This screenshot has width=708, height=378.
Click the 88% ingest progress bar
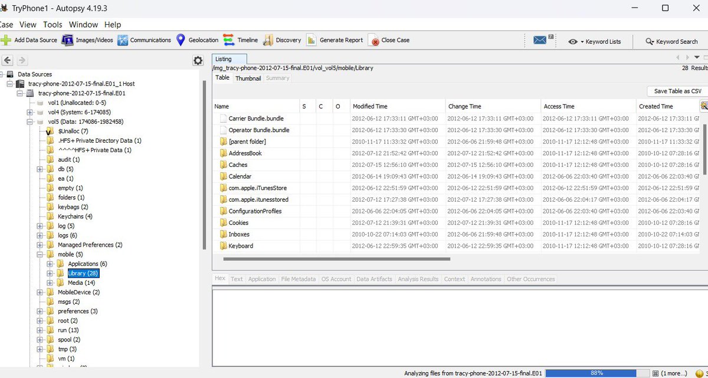(596, 373)
